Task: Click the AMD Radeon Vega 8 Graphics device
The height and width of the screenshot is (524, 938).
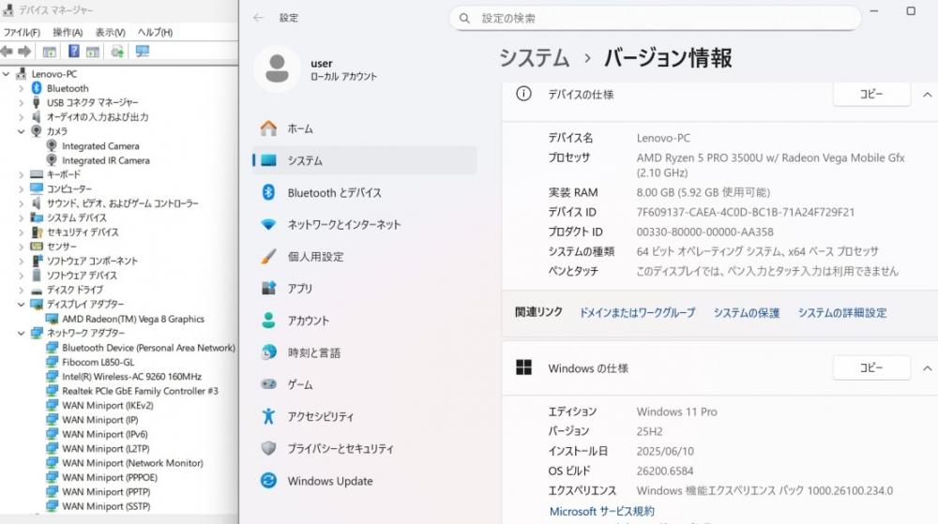Action: (x=132, y=319)
